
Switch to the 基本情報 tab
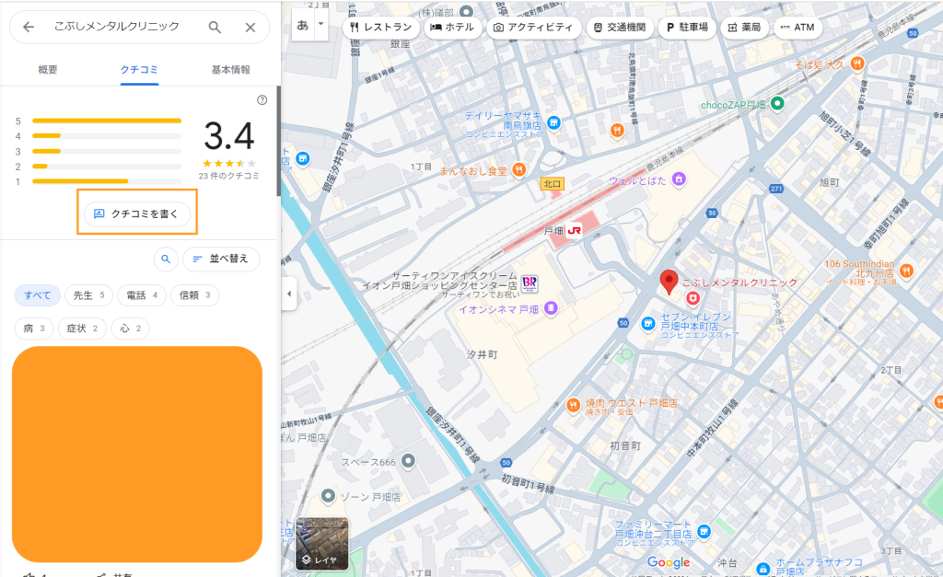pos(230,70)
